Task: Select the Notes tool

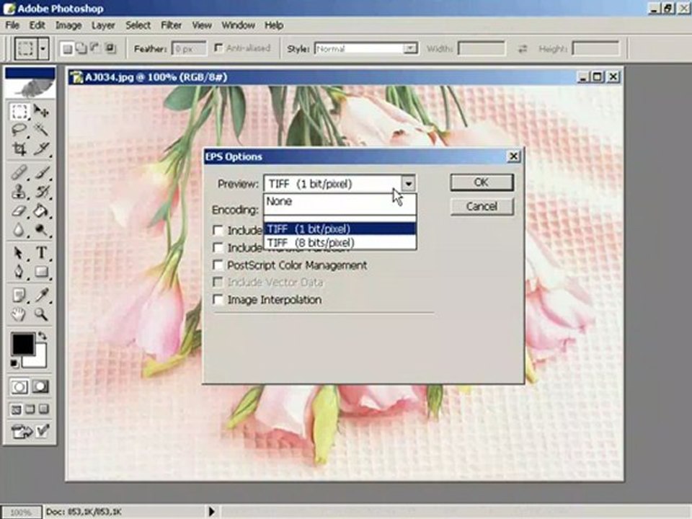Action: tap(19, 295)
